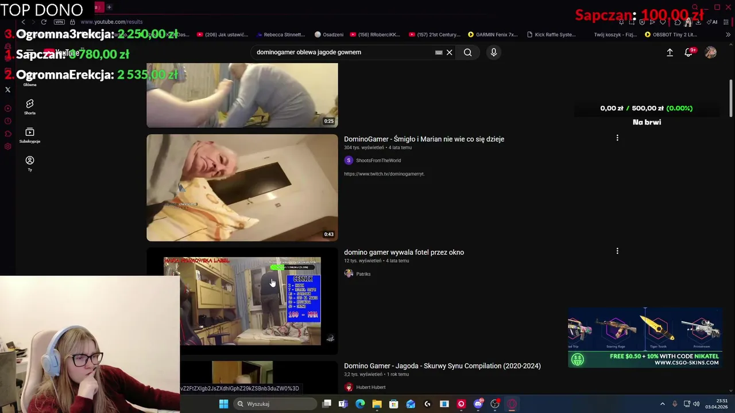Open browser downloads icon

(x=699, y=22)
